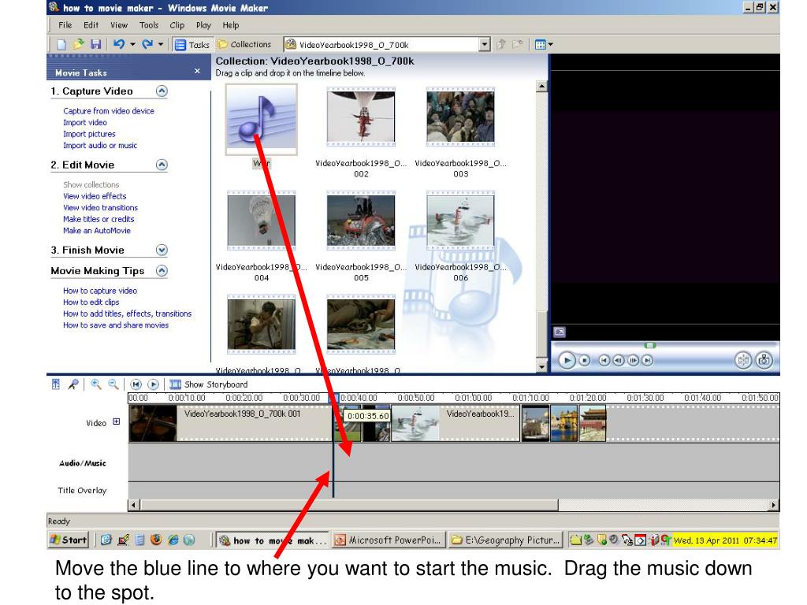Click the preview Back button
Viewport: 807px width, 605px height.
(604, 361)
